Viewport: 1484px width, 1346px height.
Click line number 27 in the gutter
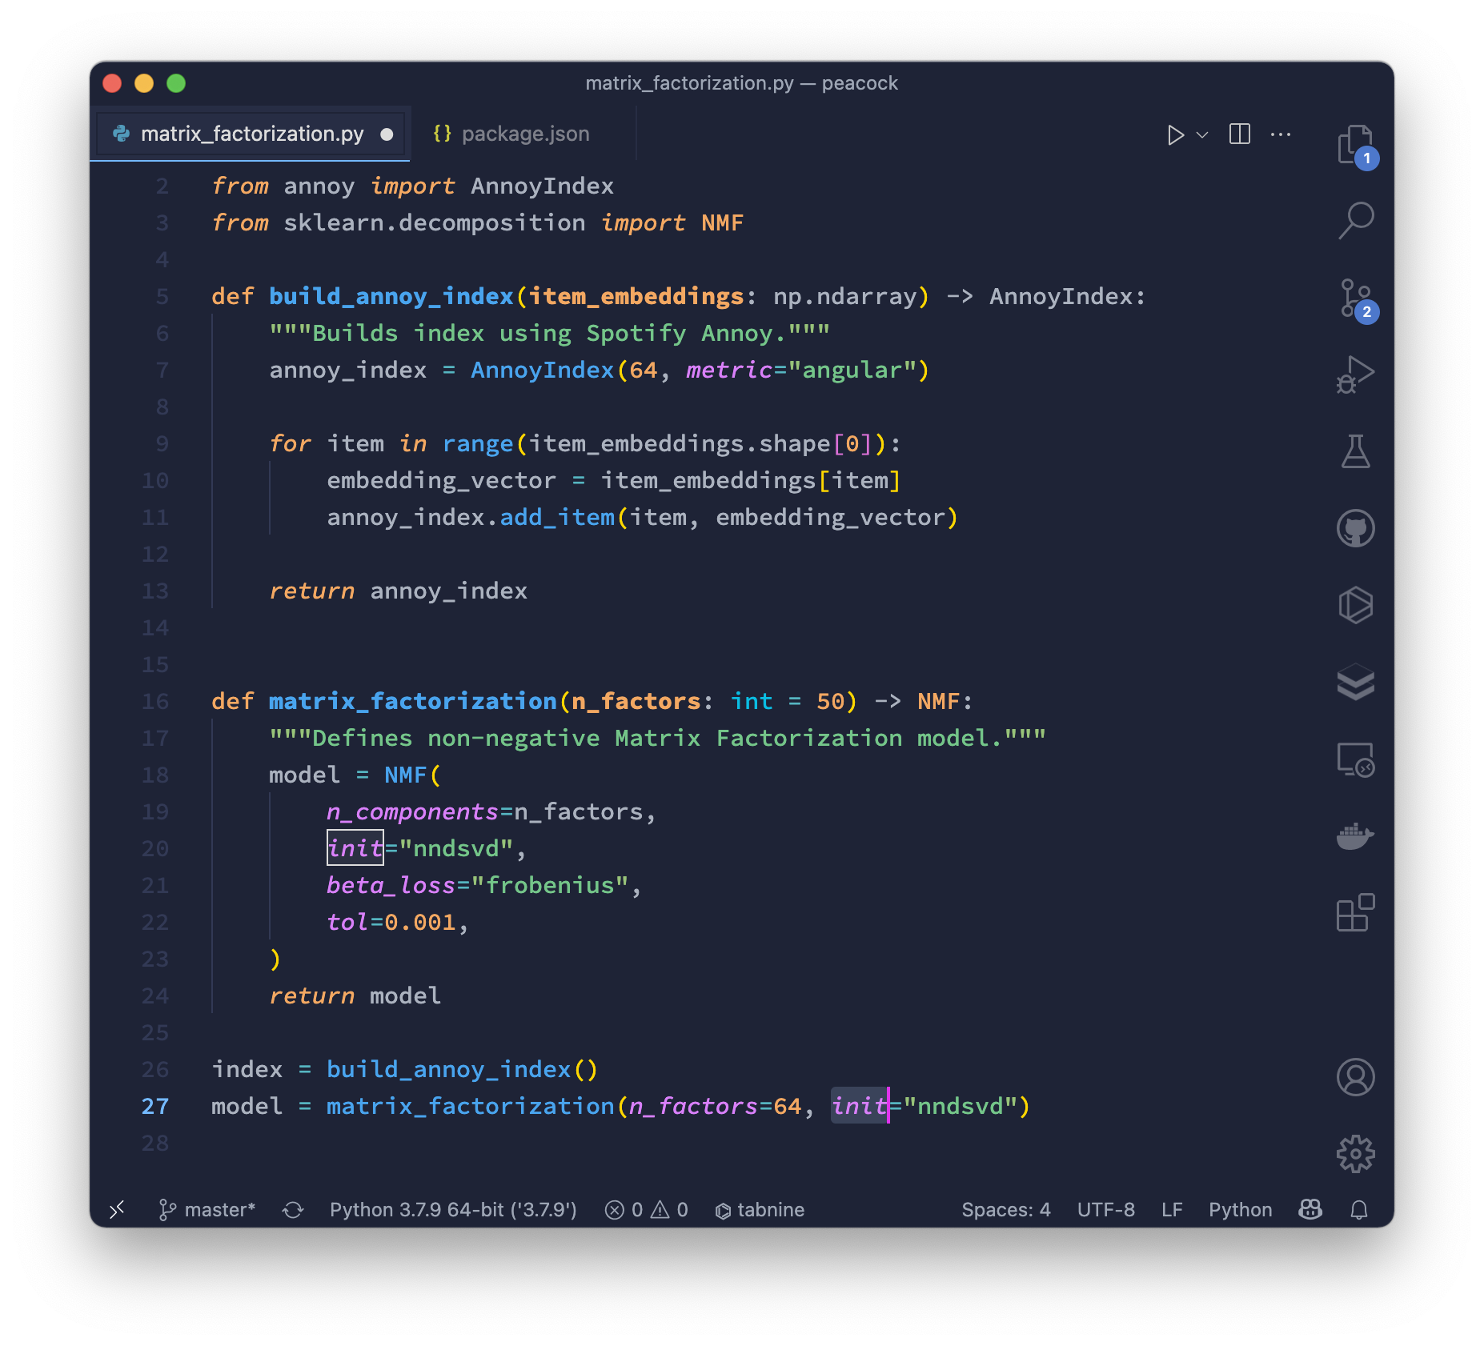pos(155,1106)
